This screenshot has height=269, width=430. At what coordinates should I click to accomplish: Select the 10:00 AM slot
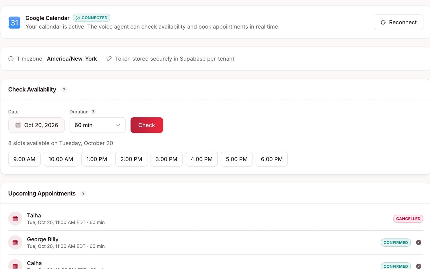click(61, 159)
